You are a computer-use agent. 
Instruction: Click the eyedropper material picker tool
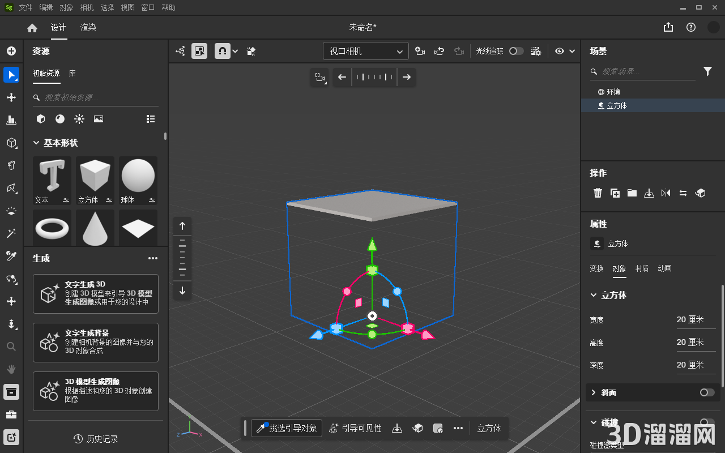[11, 255]
